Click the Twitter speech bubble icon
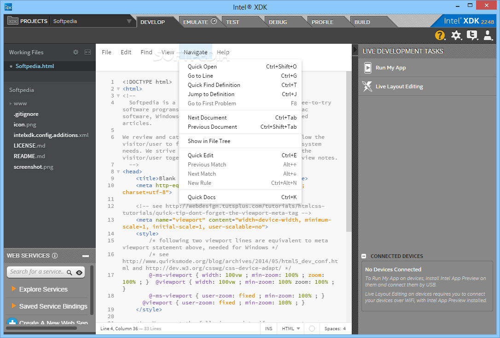500x338 pixels. (471, 35)
